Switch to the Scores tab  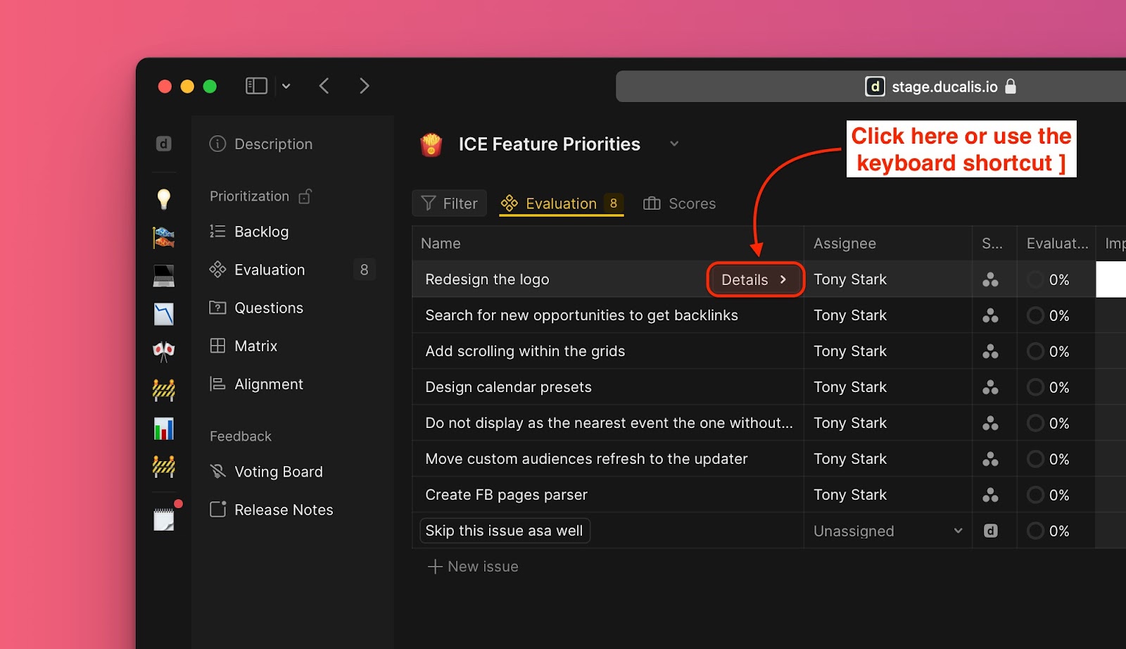click(x=679, y=203)
